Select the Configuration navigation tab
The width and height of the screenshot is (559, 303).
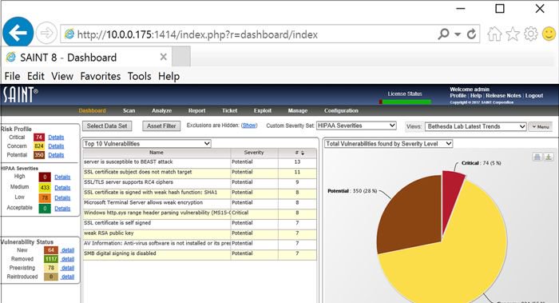pos(341,110)
